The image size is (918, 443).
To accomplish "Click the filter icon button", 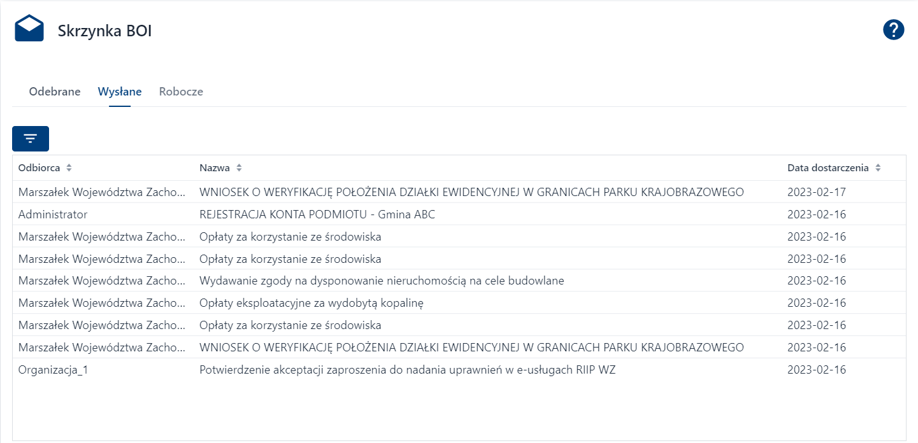I will pyautogui.click(x=30, y=138).
